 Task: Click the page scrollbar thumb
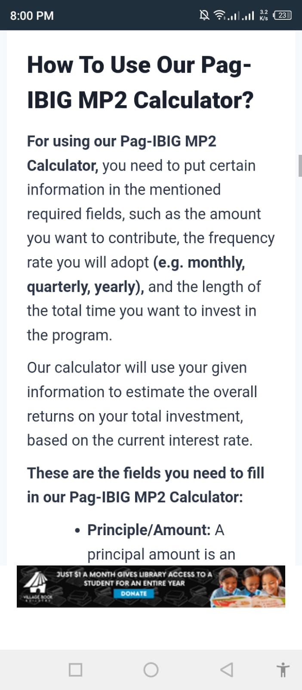(300, 166)
